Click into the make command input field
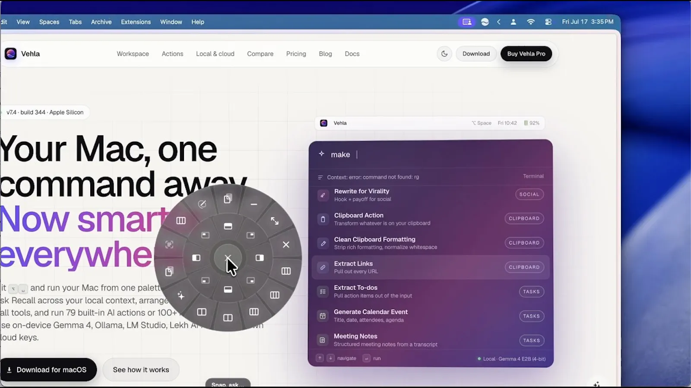691x388 pixels. coord(431,154)
